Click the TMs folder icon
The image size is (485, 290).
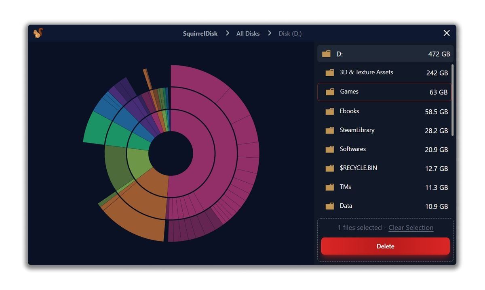point(330,187)
